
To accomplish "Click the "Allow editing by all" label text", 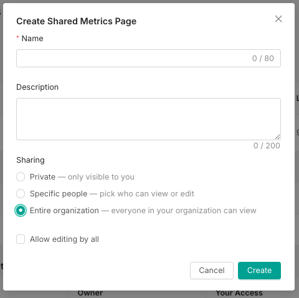I will point(64,239).
